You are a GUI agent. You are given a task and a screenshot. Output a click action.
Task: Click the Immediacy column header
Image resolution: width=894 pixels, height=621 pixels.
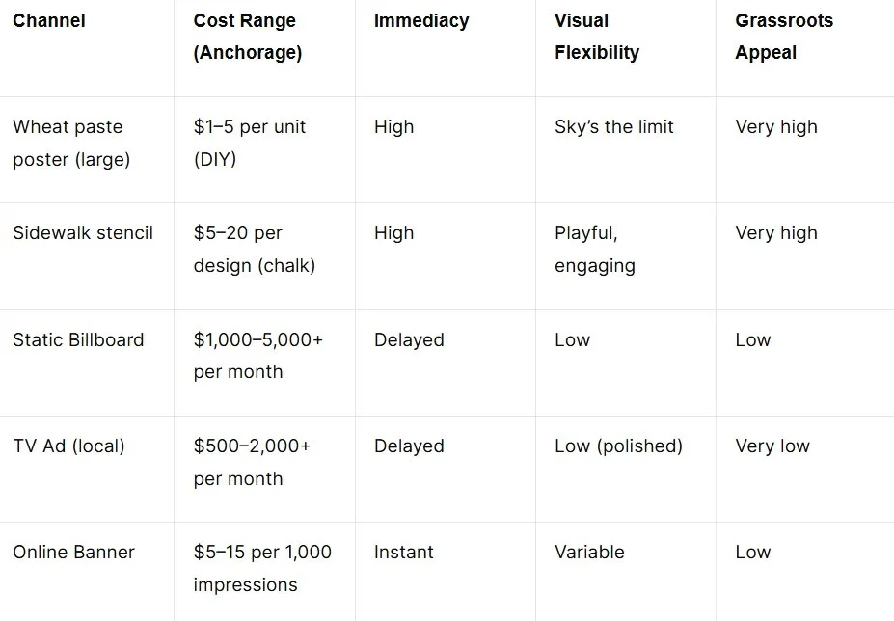[x=421, y=20]
